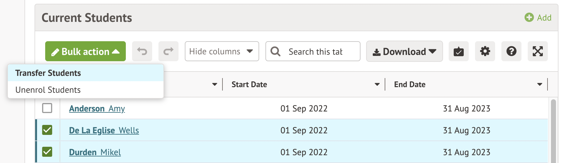The image size is (561, 163).
Task: Expand the Download dropdown button
Action: (404, 51)
